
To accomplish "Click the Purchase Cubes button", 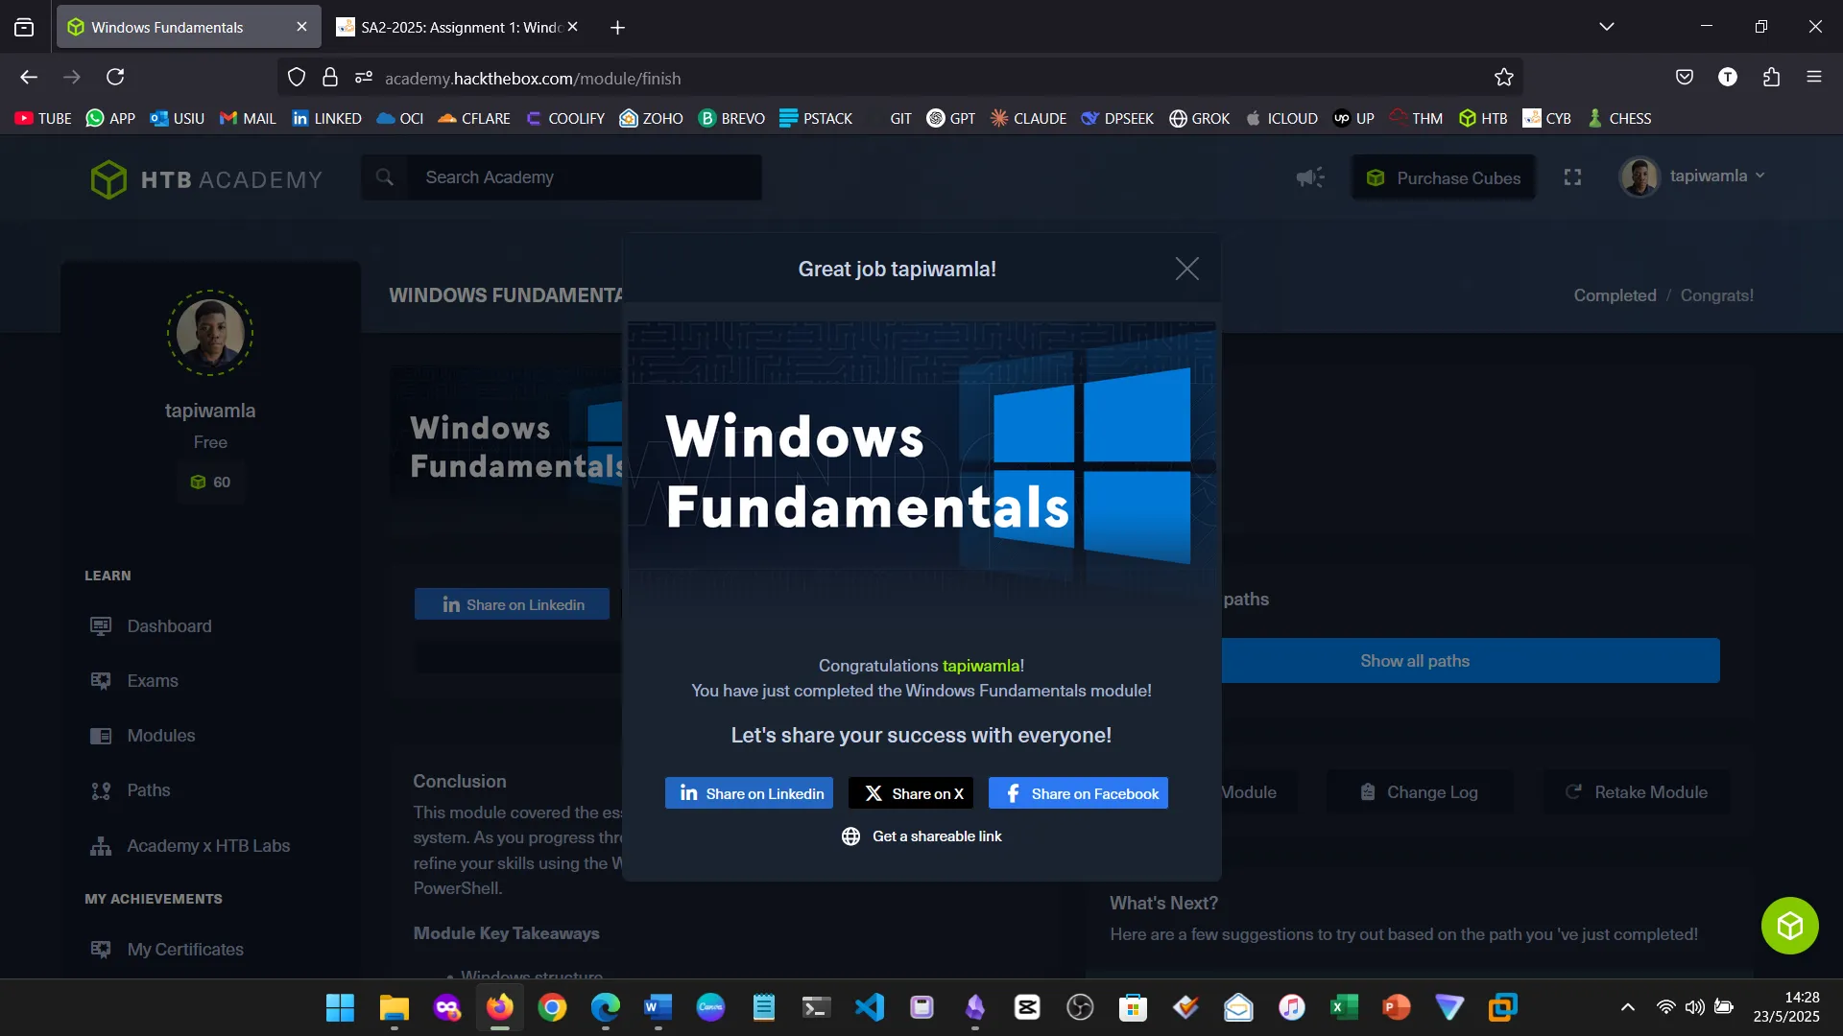I will [x=1443, y=177].
